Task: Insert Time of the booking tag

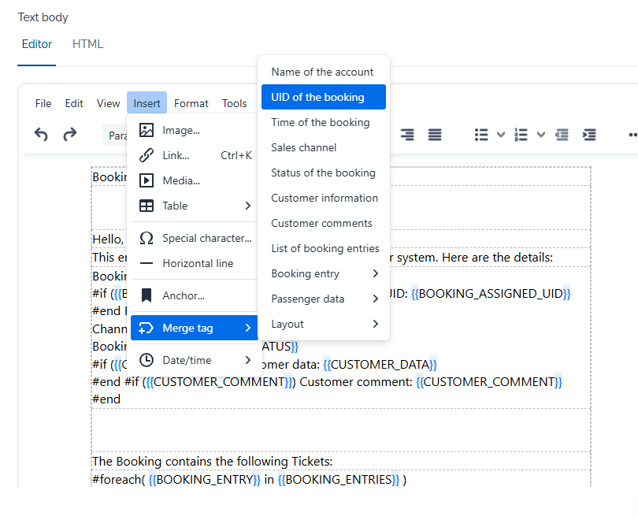Action: point(324,122)
